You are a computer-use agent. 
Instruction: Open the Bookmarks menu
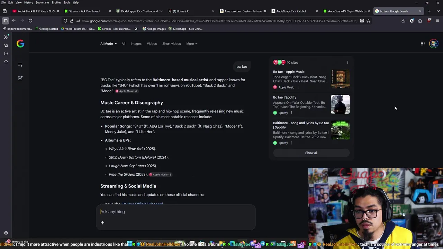(42, 2)
